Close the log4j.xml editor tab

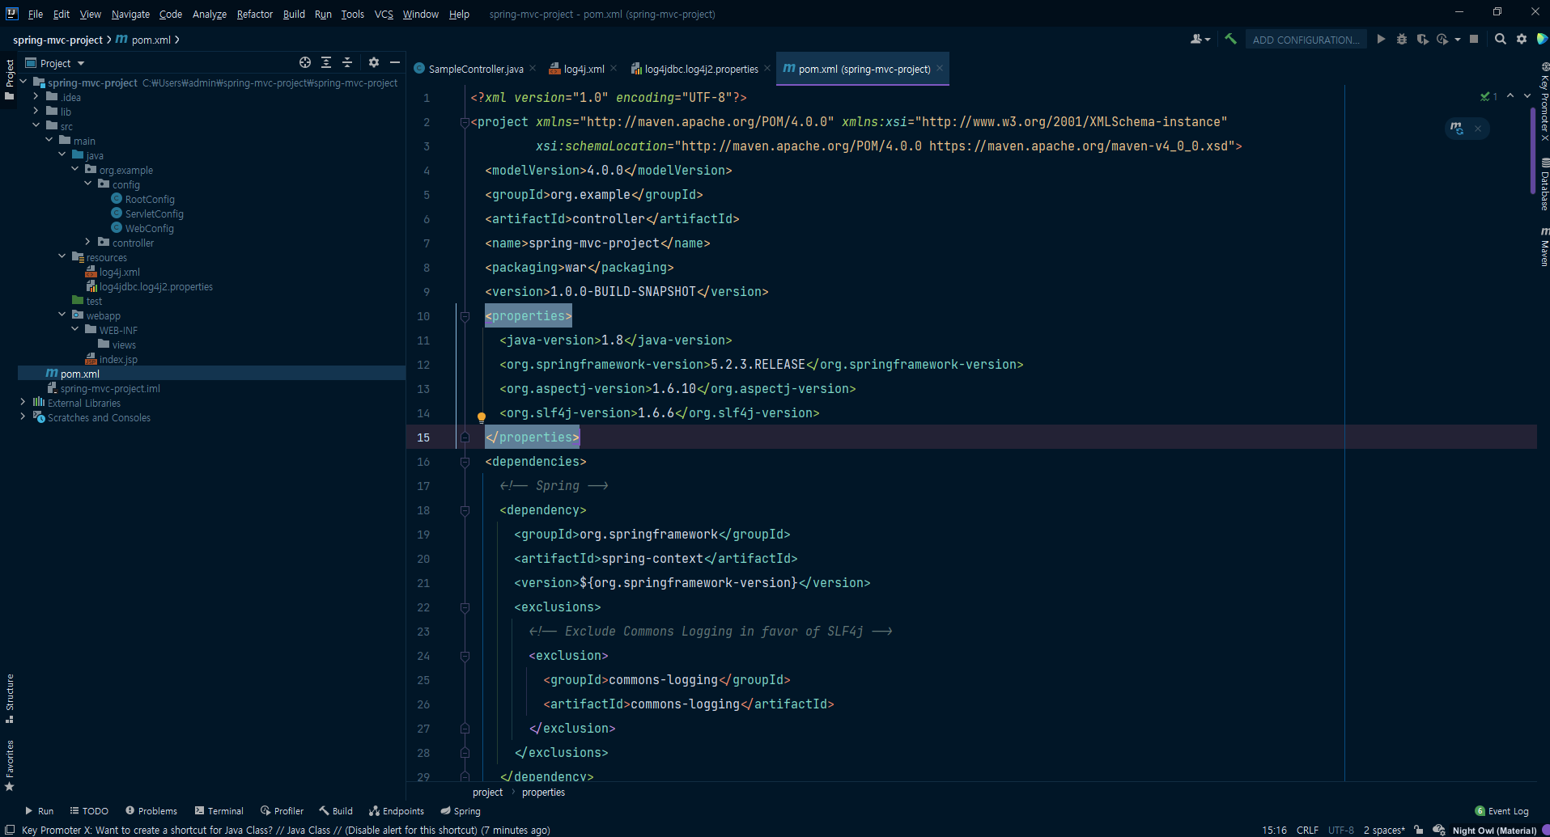pos(614,69)
